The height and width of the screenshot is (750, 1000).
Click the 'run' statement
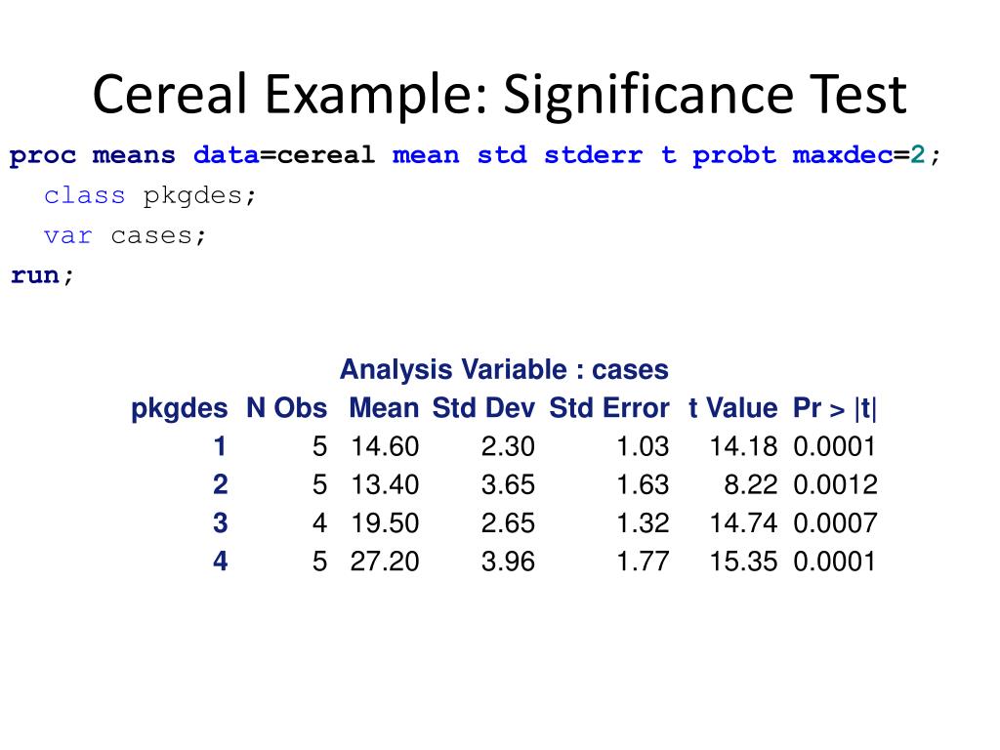(35, 275)
